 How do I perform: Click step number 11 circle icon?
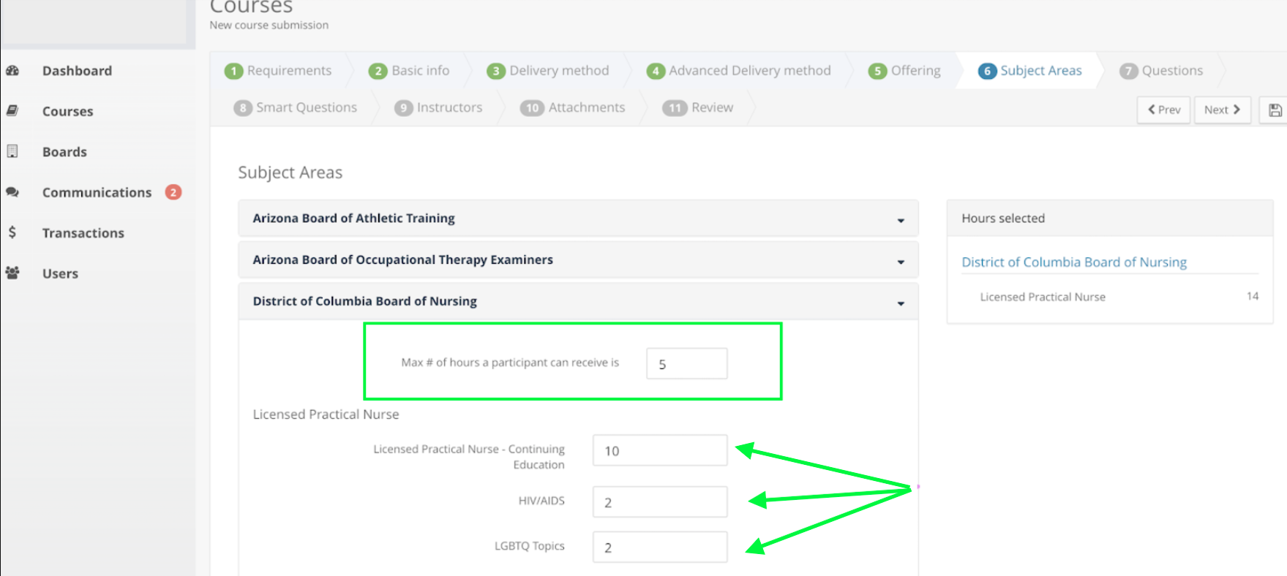[674, 108]
